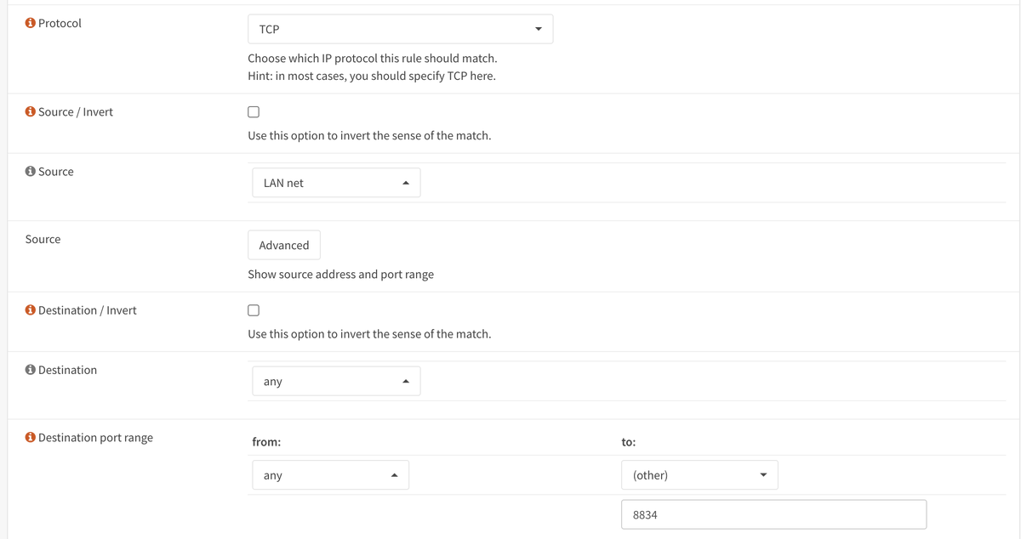1021x539 pixels.
Task: Show help via the Source info icon
Action: coord(31,172)
